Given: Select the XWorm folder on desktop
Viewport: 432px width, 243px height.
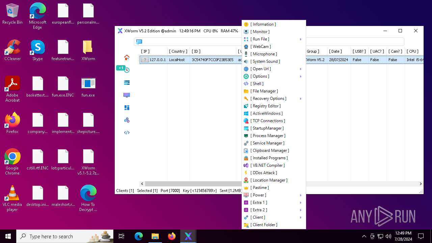Looking at the screenshot, I should [x=88, y=51].
